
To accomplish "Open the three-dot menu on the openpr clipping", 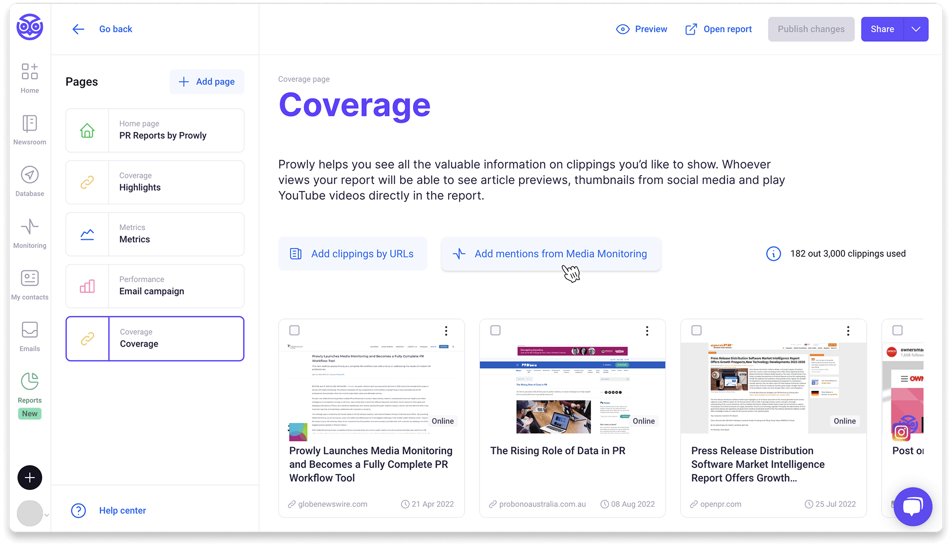I will tap(848, 331).
